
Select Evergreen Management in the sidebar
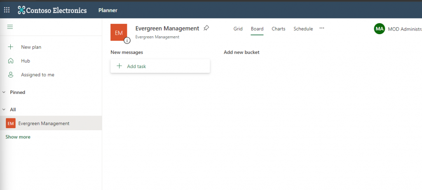coord(44,123)
